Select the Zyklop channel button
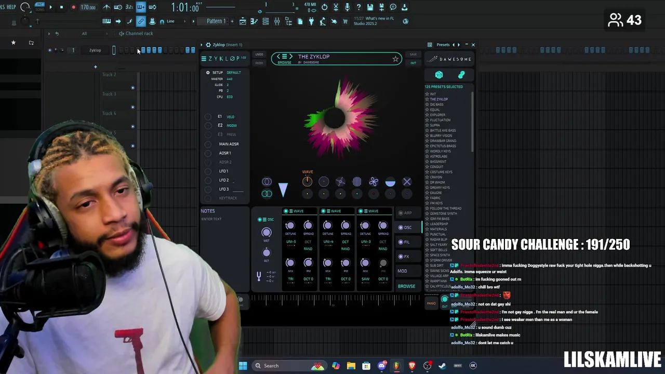 click(95, 50)
